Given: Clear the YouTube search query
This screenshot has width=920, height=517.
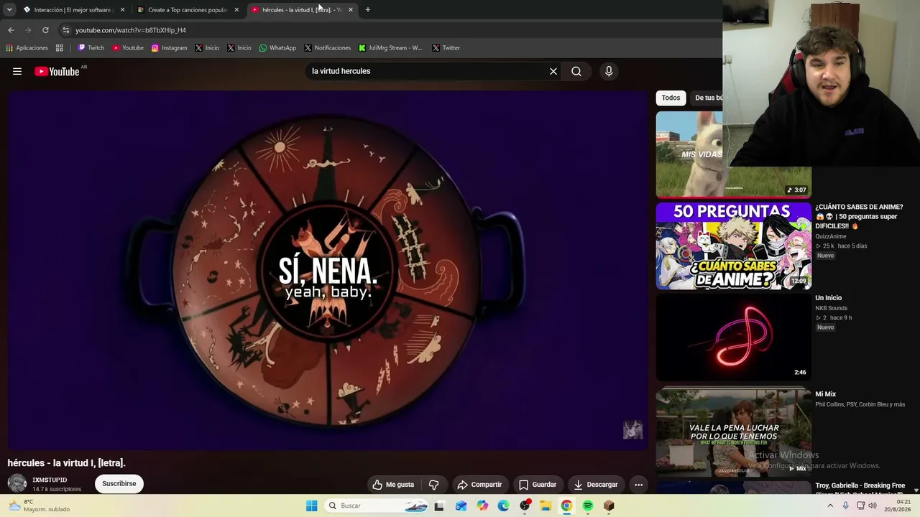Looking at the screenshot, I should (x=553, y=71).
